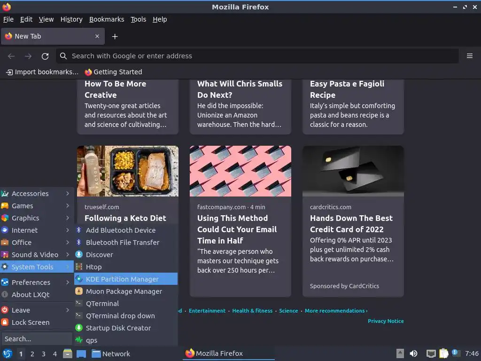Click the QTerminal icon
Screen dimensions: 481x361
click(79, 303)
